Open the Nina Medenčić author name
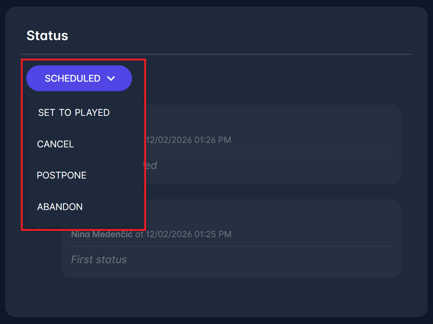This screenshot has width=433, height=324. click(x=101, y=234)
